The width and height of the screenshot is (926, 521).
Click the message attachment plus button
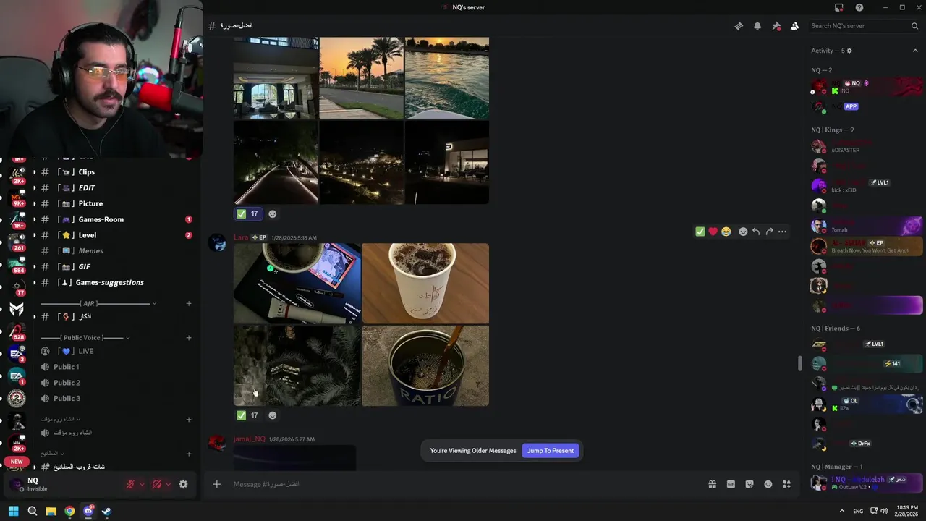[216, 484]
